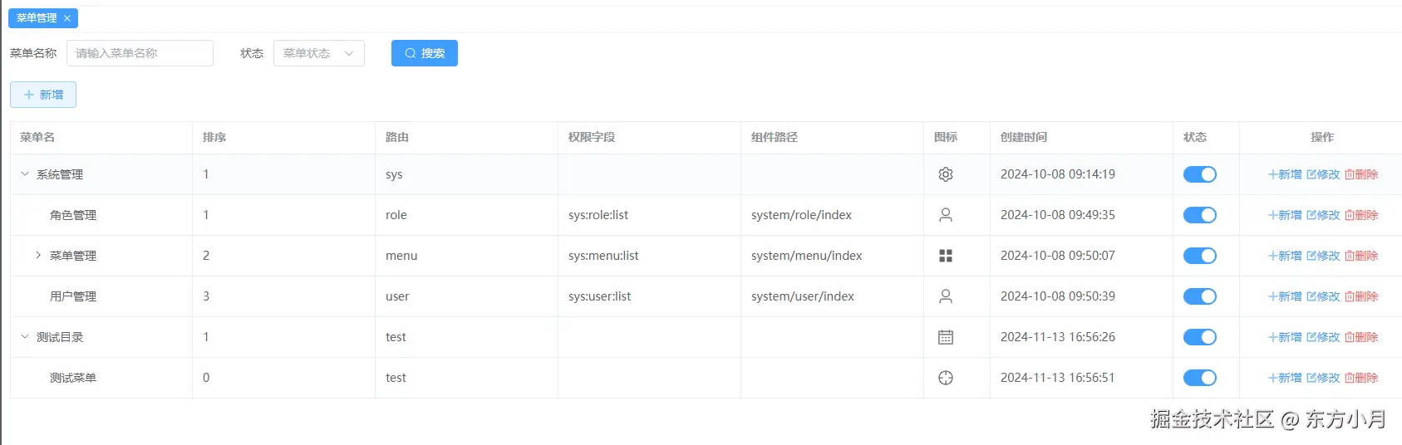Click the user icon in 角色管理 row
1402x445 pixels.
point(945,215)
